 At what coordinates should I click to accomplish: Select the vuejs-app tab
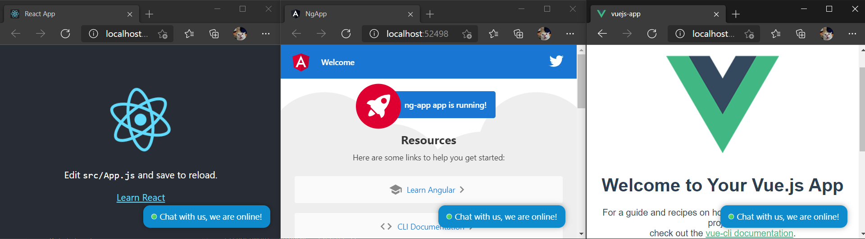click(x=658, y=14)
